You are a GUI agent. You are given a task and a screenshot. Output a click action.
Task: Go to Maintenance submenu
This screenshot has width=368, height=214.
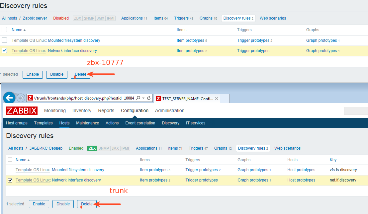(88, 123)
